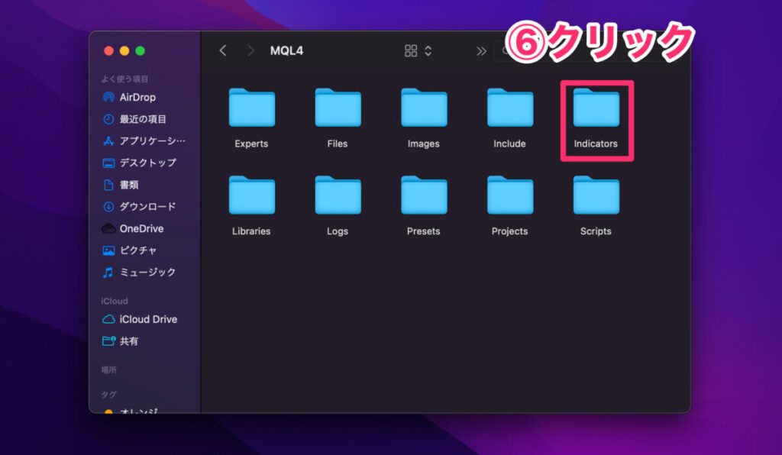Click the red close window button
Viewport: 782px width, 455px height.
(108, 51)
